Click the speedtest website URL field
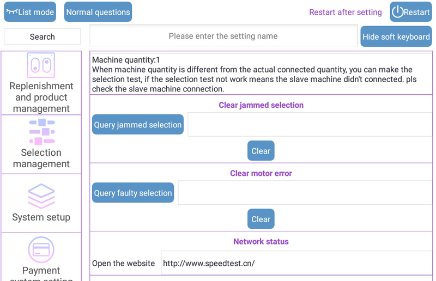436x281 pixels. (x=296, y=263)
